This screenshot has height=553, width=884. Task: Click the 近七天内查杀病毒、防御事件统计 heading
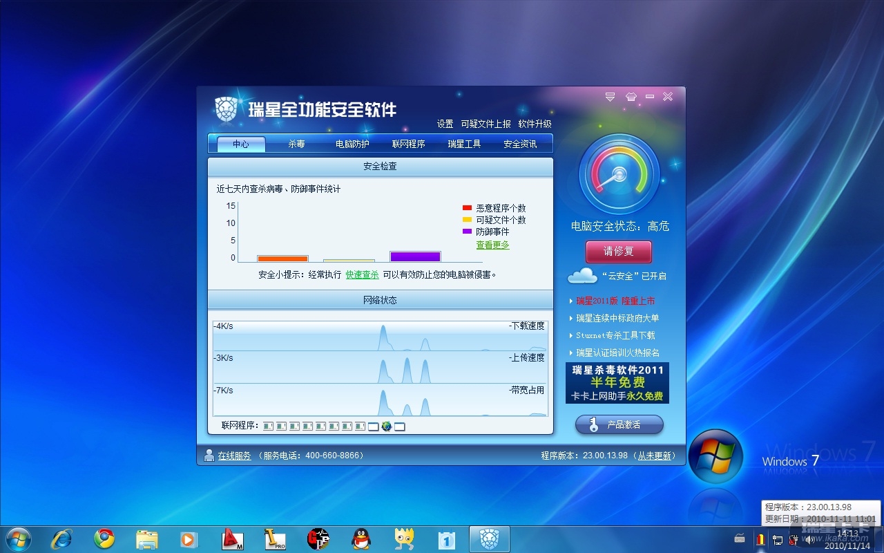(x=278, y=189)
